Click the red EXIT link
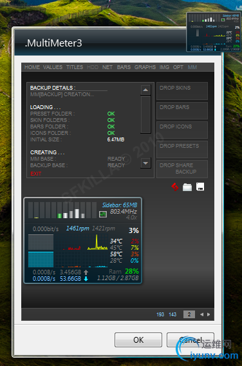The width and height of the screenshot is (242, 366). pos(36,174)
